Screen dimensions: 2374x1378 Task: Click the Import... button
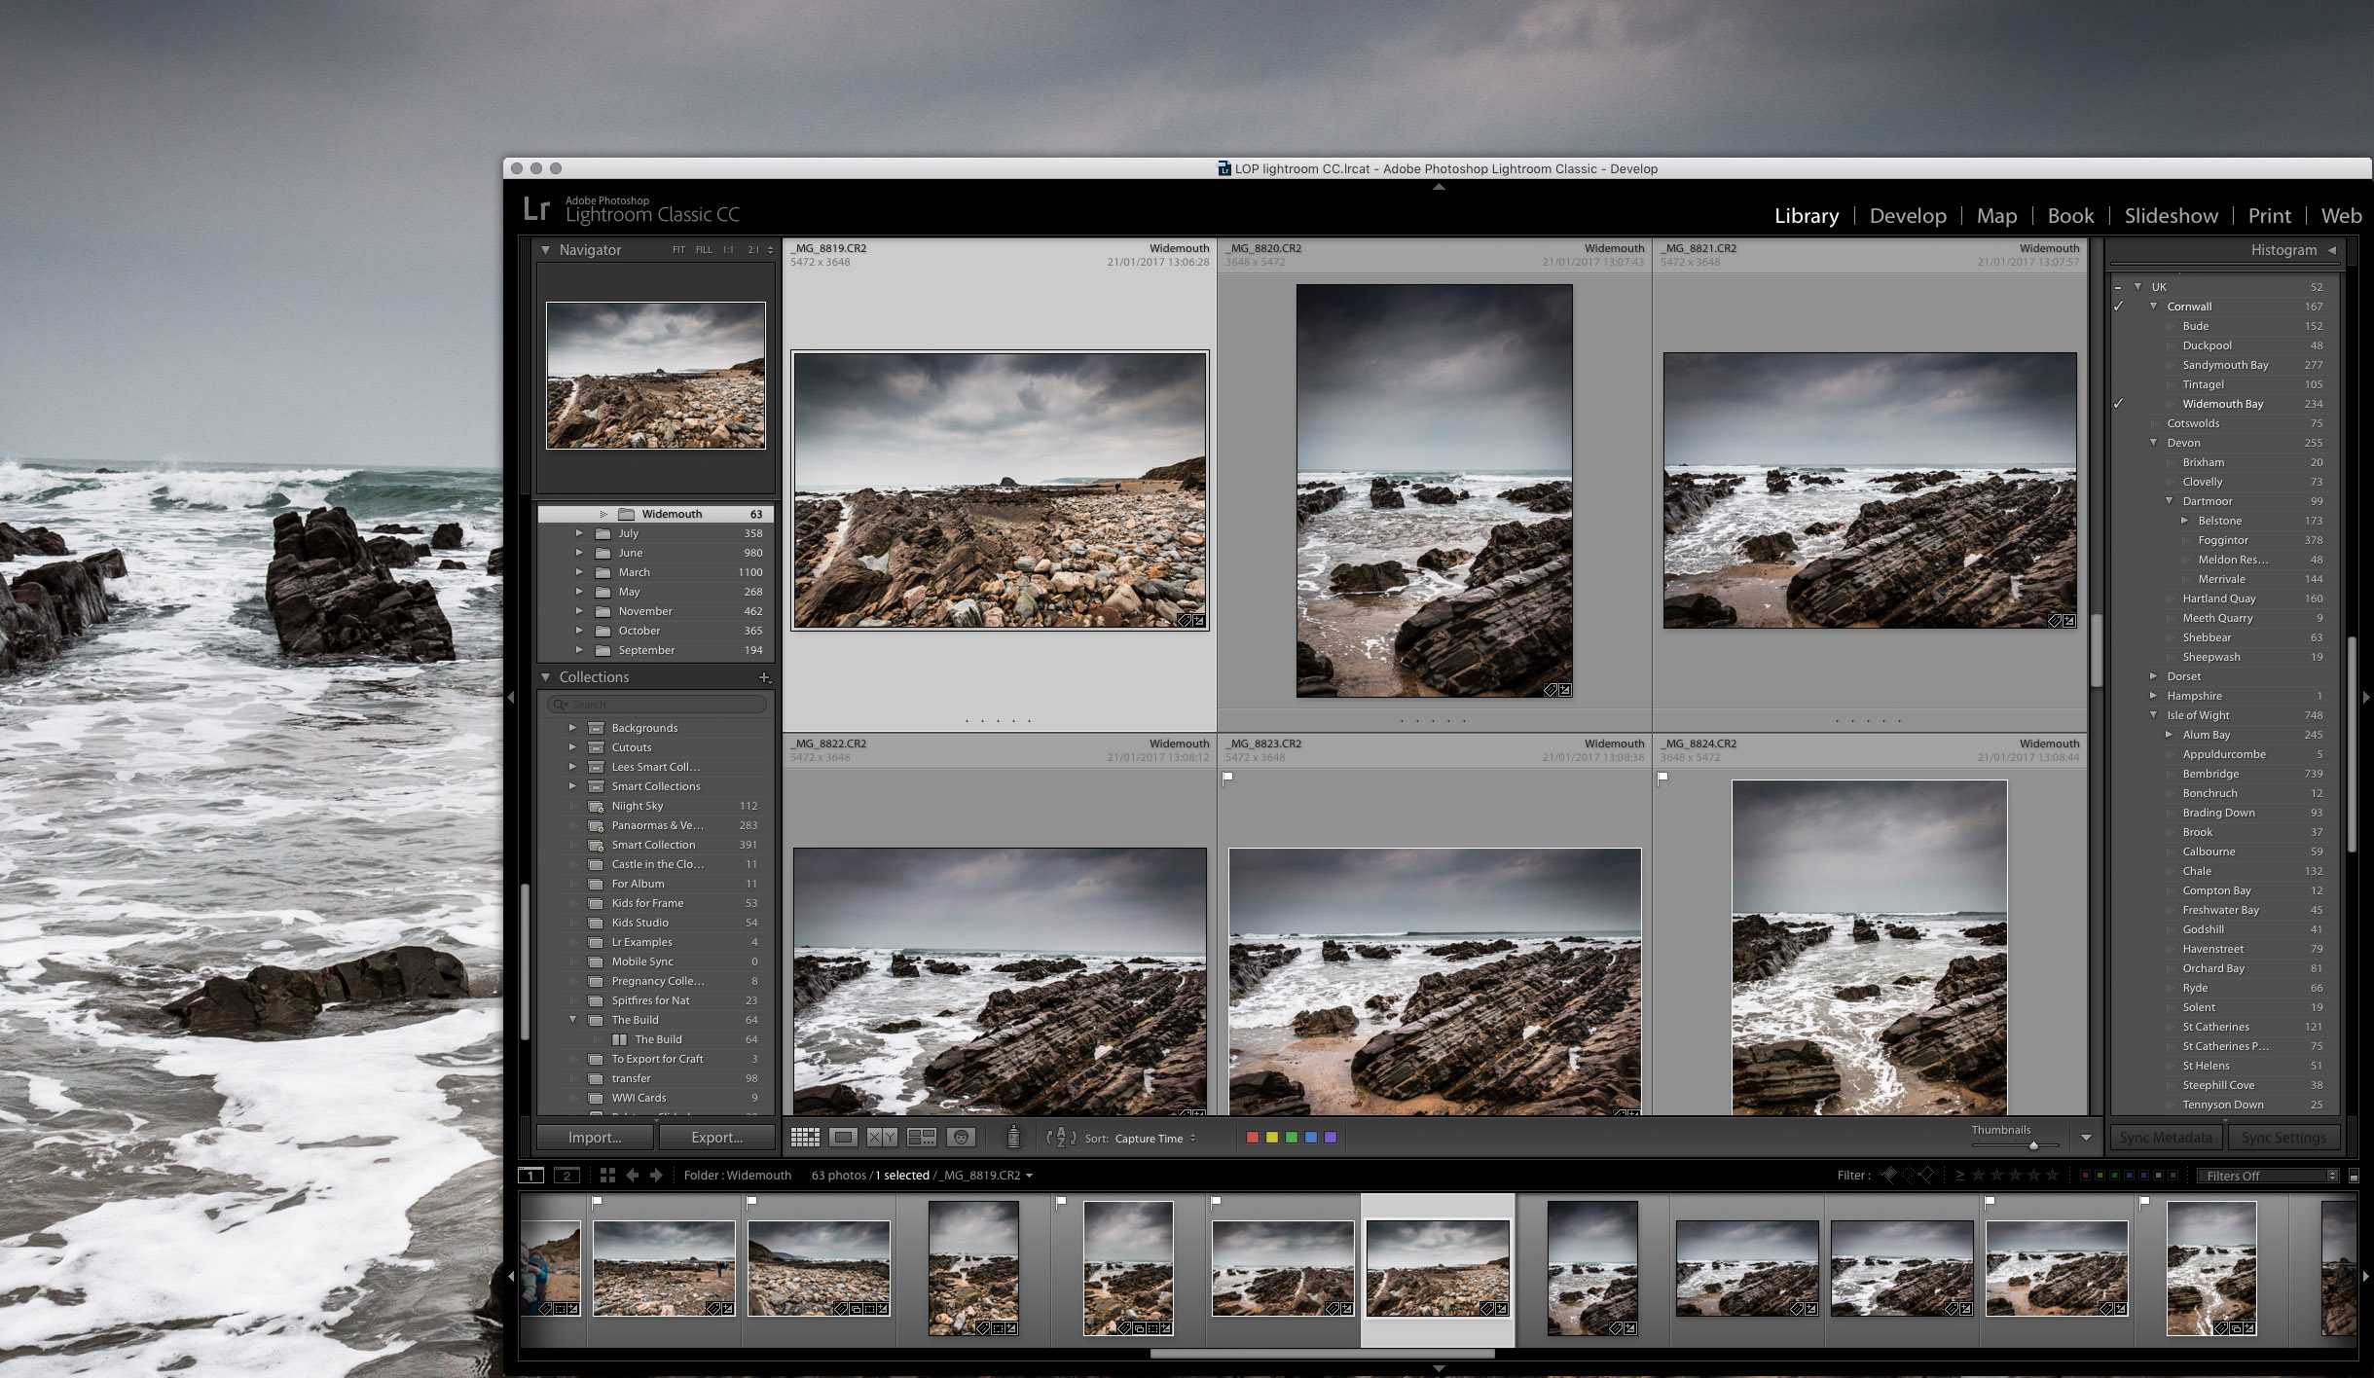pos(595,1137)
